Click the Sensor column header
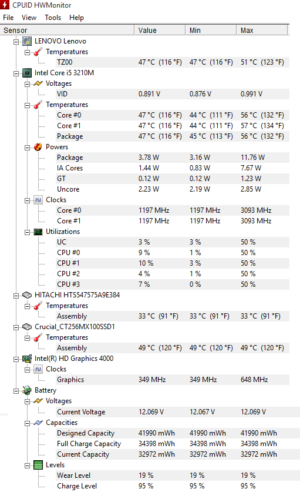This screenshot has width=300, height=499. tap(67, 30)
